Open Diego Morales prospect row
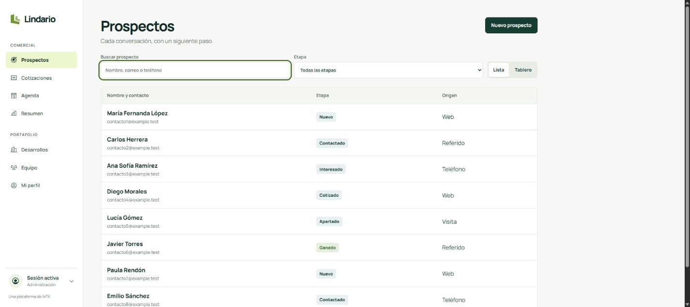Viewport: 690px width, 307px height. coord(319,195)
